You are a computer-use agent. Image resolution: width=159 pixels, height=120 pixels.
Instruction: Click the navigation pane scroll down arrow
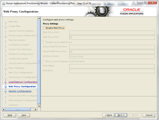tap(39, 106)
